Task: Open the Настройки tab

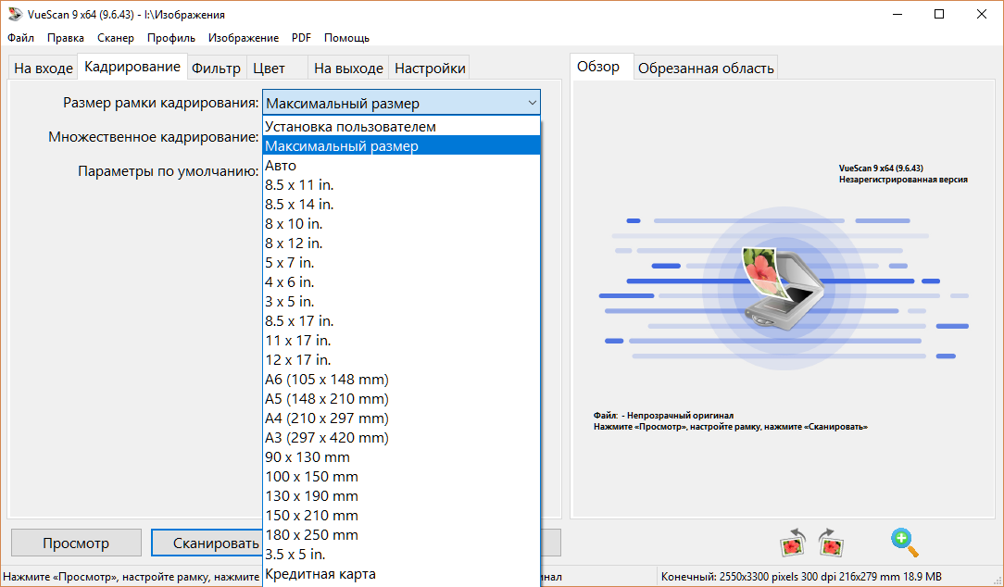Action: click(430, 68)
